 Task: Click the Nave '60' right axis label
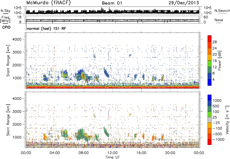206,17
